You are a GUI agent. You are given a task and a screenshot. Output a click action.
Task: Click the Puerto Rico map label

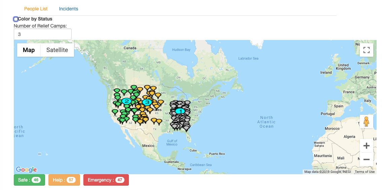[217, 154]
